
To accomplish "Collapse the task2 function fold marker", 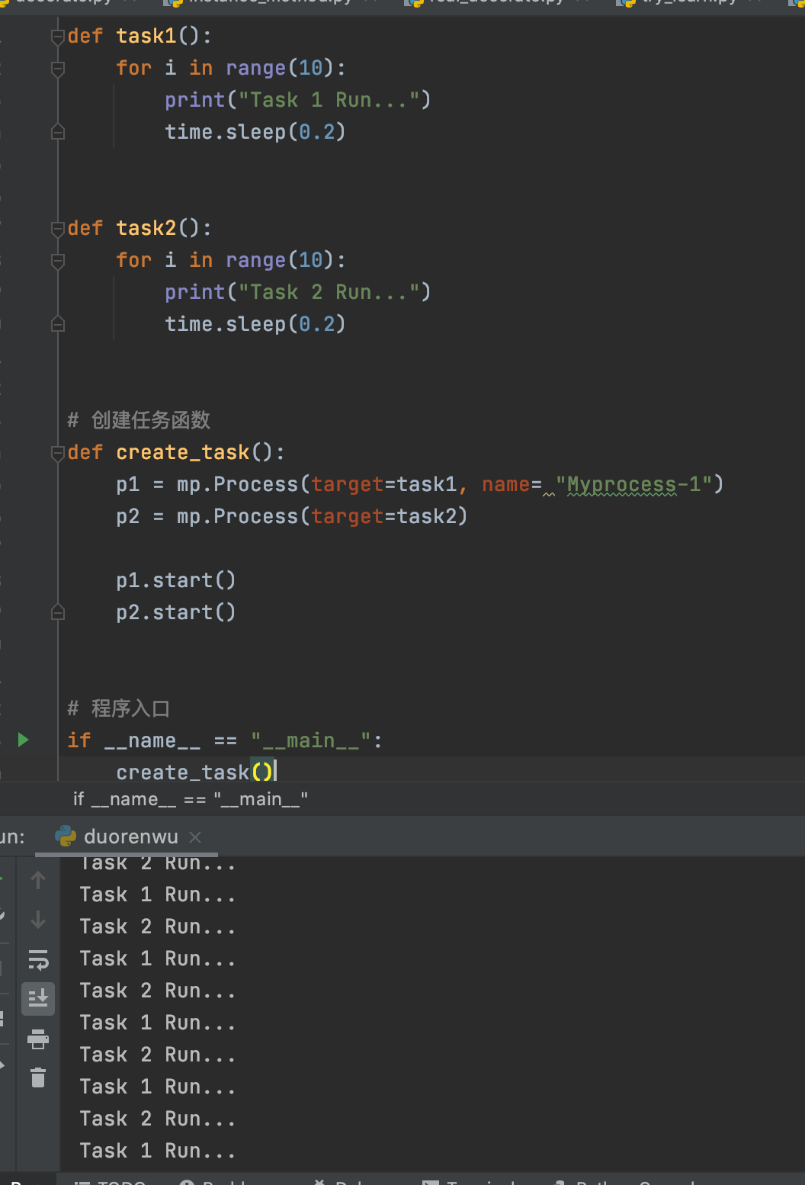I will point(58,229).
